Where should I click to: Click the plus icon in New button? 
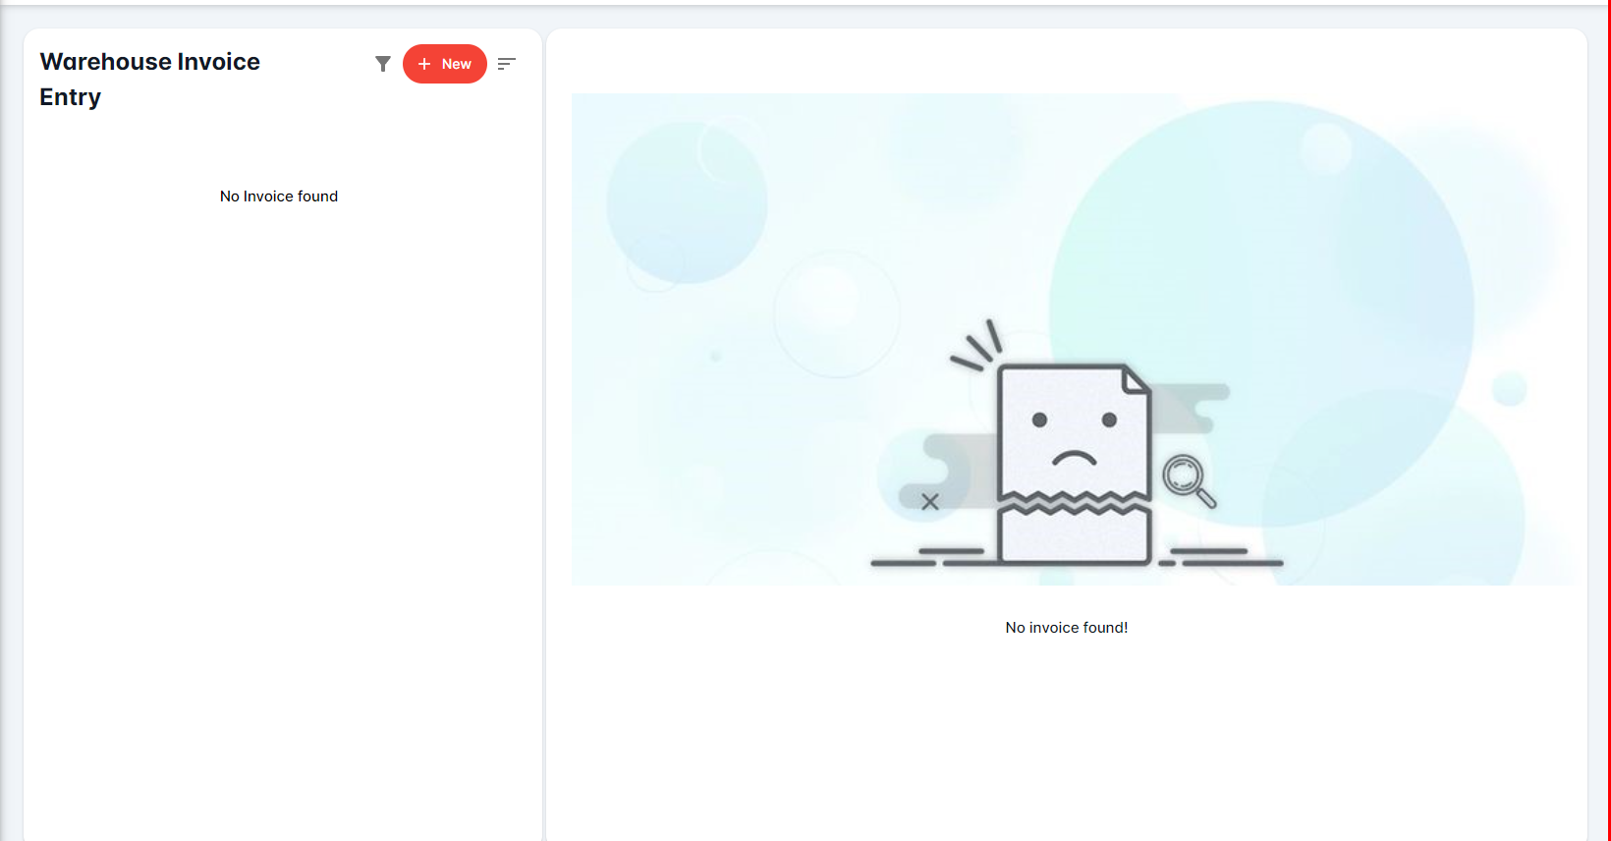pos(424,64)
